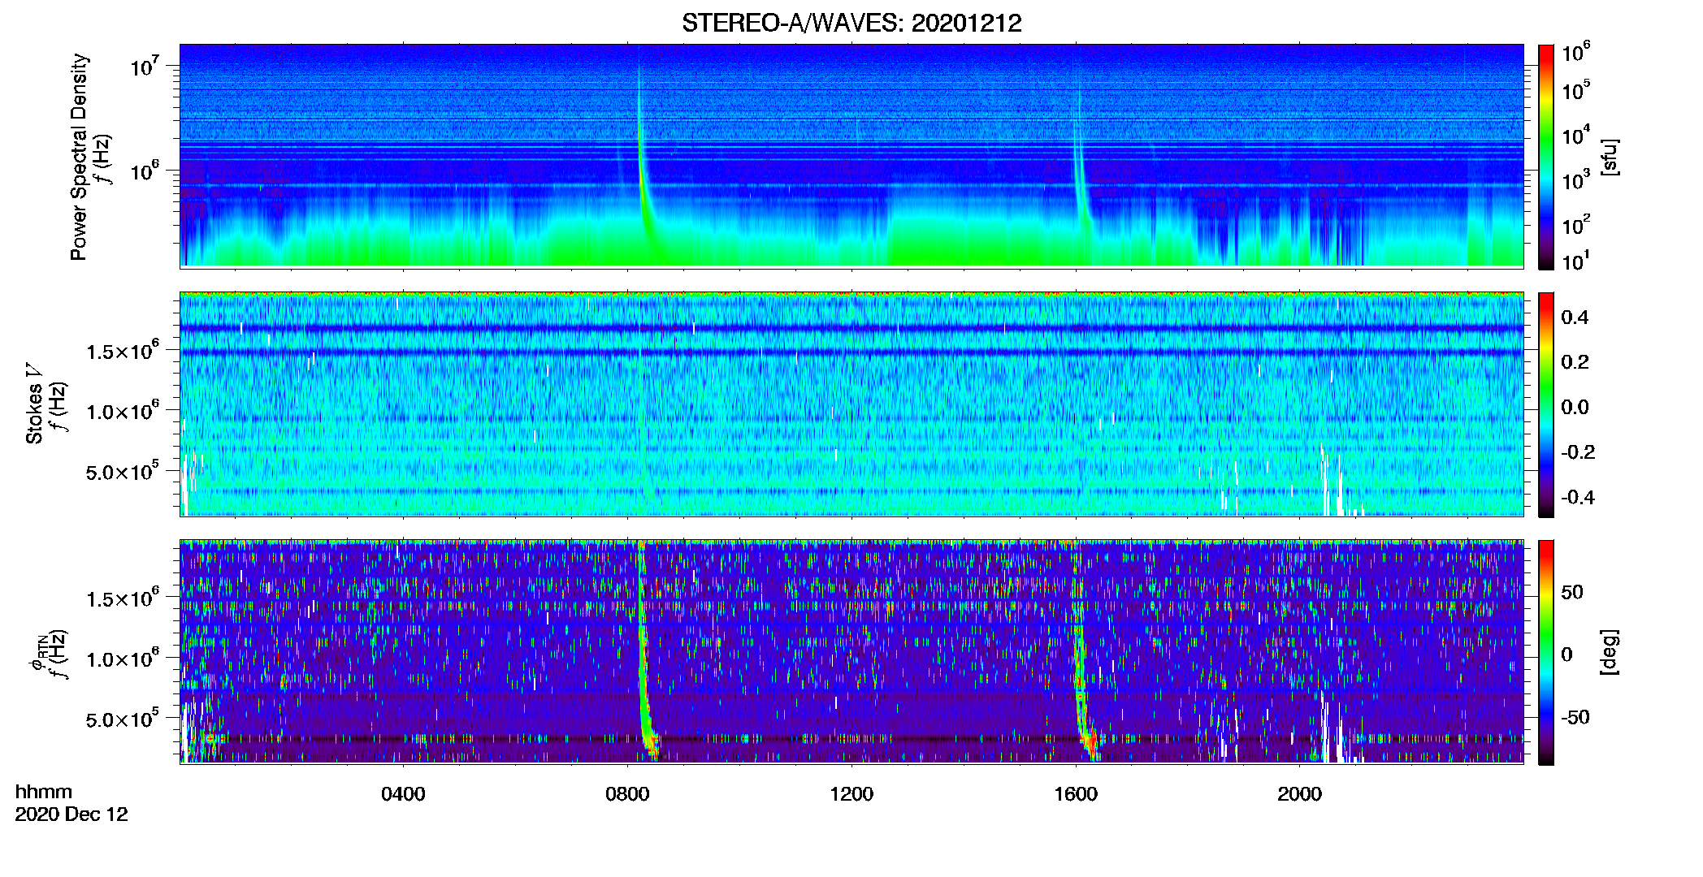Click the 0800 time tick label
The width and height of the screenshot is (1703, 877).
(627, 793)
